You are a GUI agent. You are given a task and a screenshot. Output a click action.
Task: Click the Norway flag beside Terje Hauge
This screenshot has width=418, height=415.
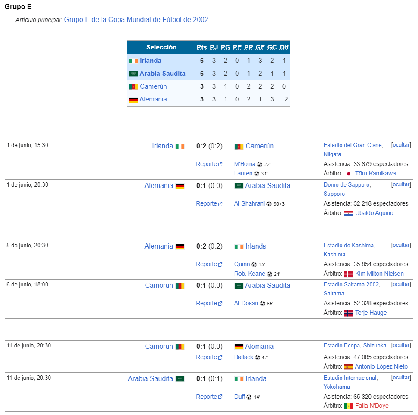tap(348, 313)
